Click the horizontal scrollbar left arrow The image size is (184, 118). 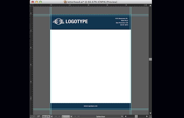point(126,116)
